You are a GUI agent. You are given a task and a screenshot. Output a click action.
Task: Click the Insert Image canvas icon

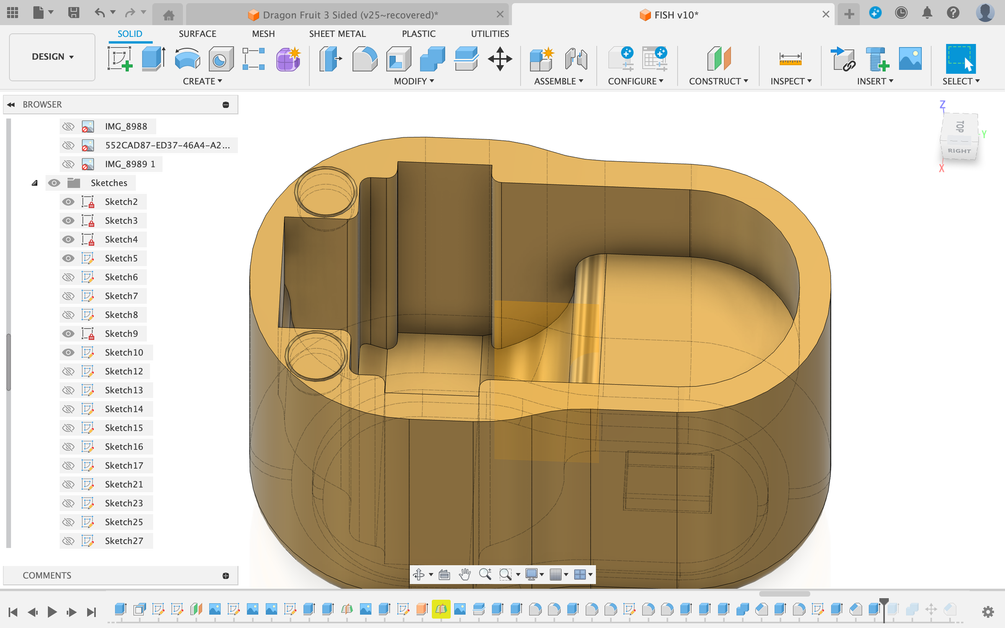pyautogui.click(x=910, y=59)
